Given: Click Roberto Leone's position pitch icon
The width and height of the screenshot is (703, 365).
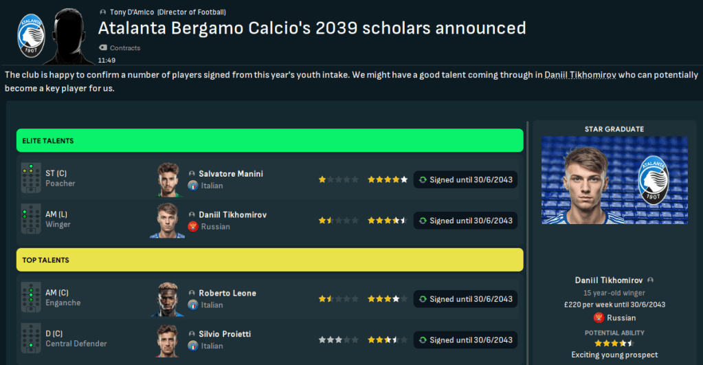Looking at the screenshot, I should pyautogui.click(x=30, y=298).
